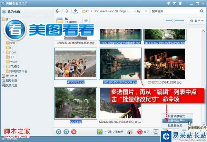Select the tools folder
The width and height of the screenshot is (207, 142).
pyautogui.click(x=11, y=52)
